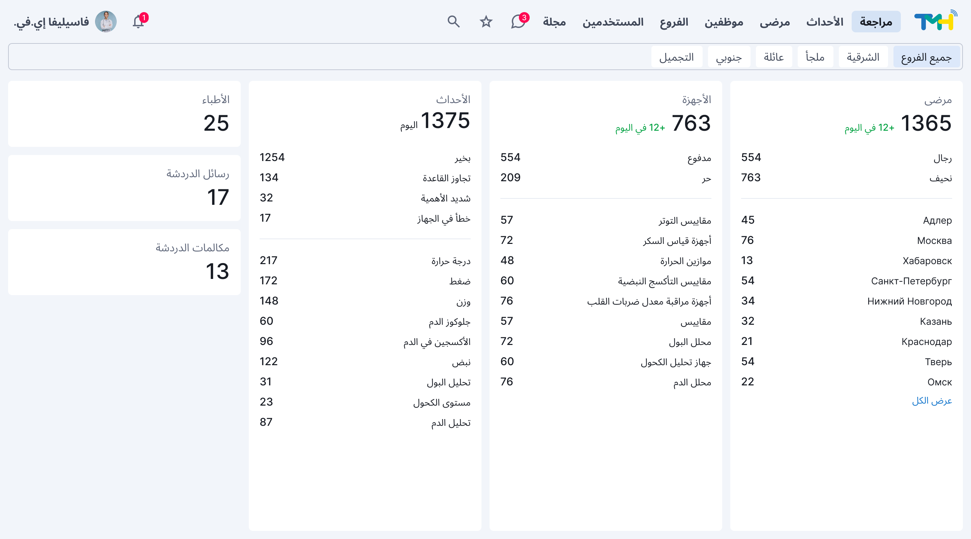Open المستخدمين in the top menu

(x=613, y=22)
